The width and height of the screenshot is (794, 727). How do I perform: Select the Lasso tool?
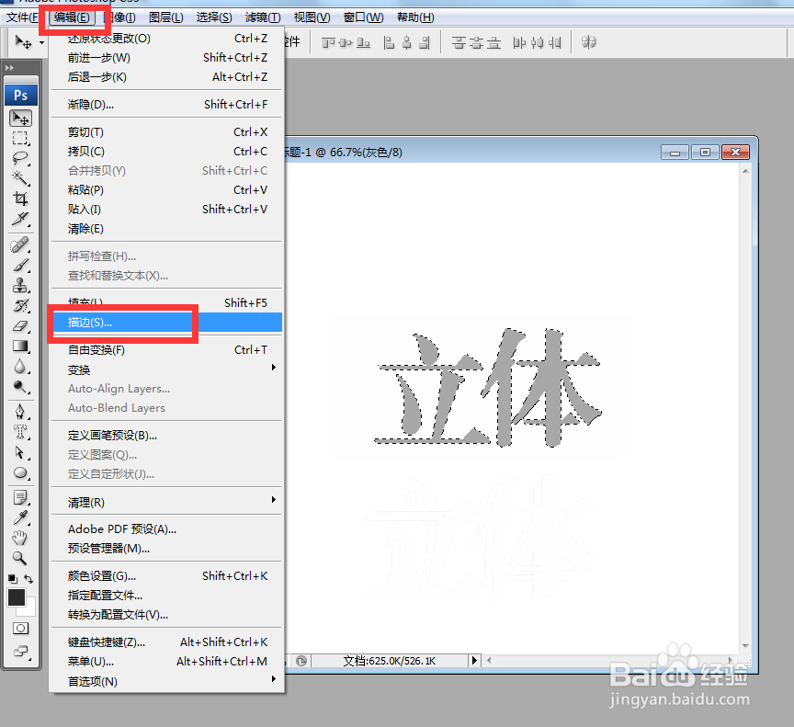[x=20, y=158]
